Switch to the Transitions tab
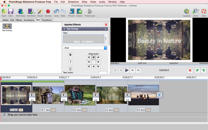The width and height of the screenshot is (208, 130). (x=47, y=20)
